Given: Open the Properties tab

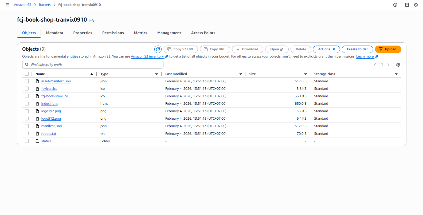Looking at the screenshot, I should [83, 33].
